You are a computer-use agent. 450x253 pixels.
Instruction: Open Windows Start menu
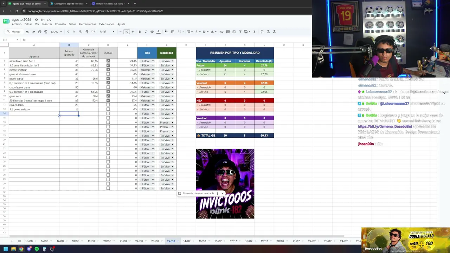coord(6,249)
